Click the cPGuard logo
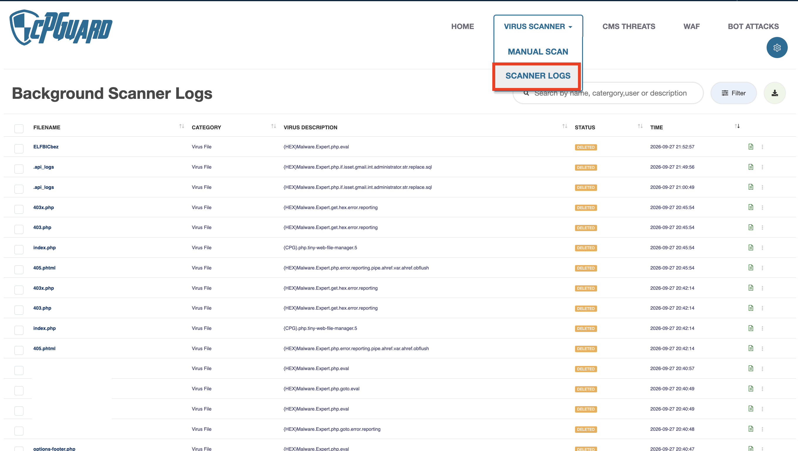Screen dimensions: 798x451 click(x=61, y=28)
